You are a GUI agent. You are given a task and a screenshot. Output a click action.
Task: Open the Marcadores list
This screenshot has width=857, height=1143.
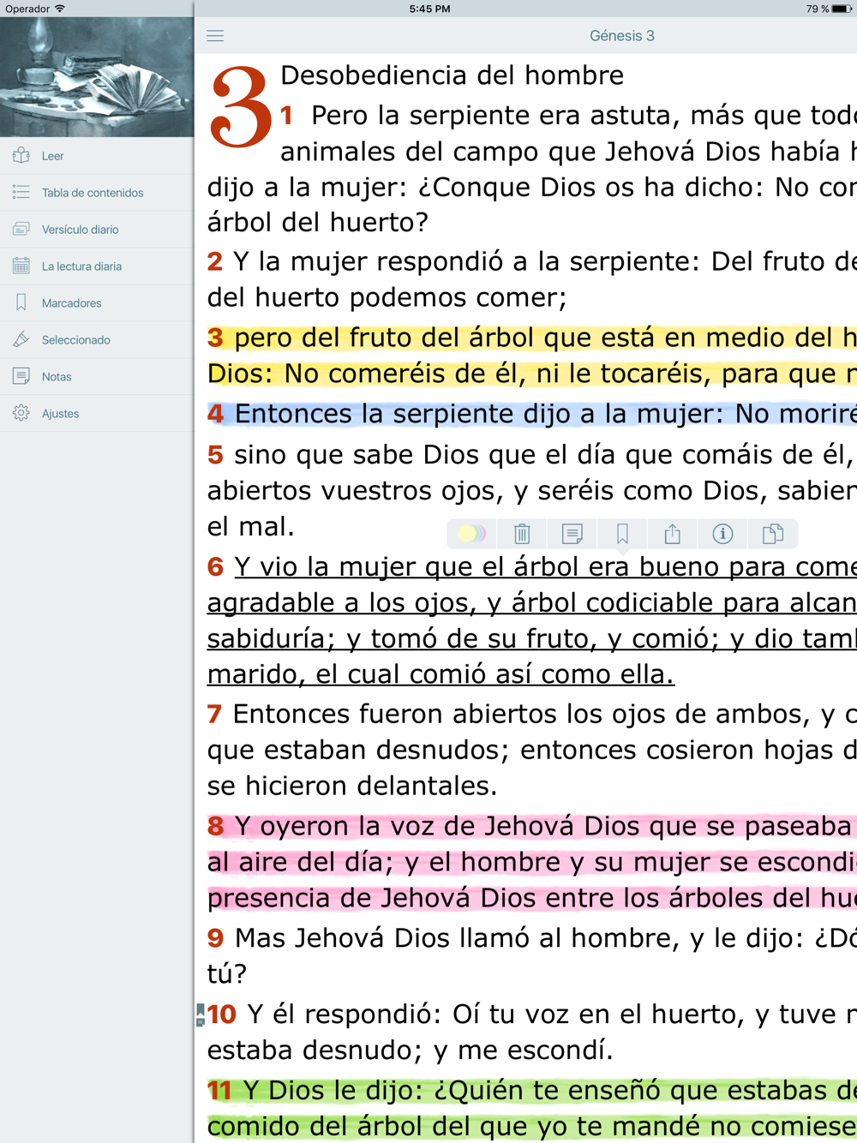coord(97,303)
